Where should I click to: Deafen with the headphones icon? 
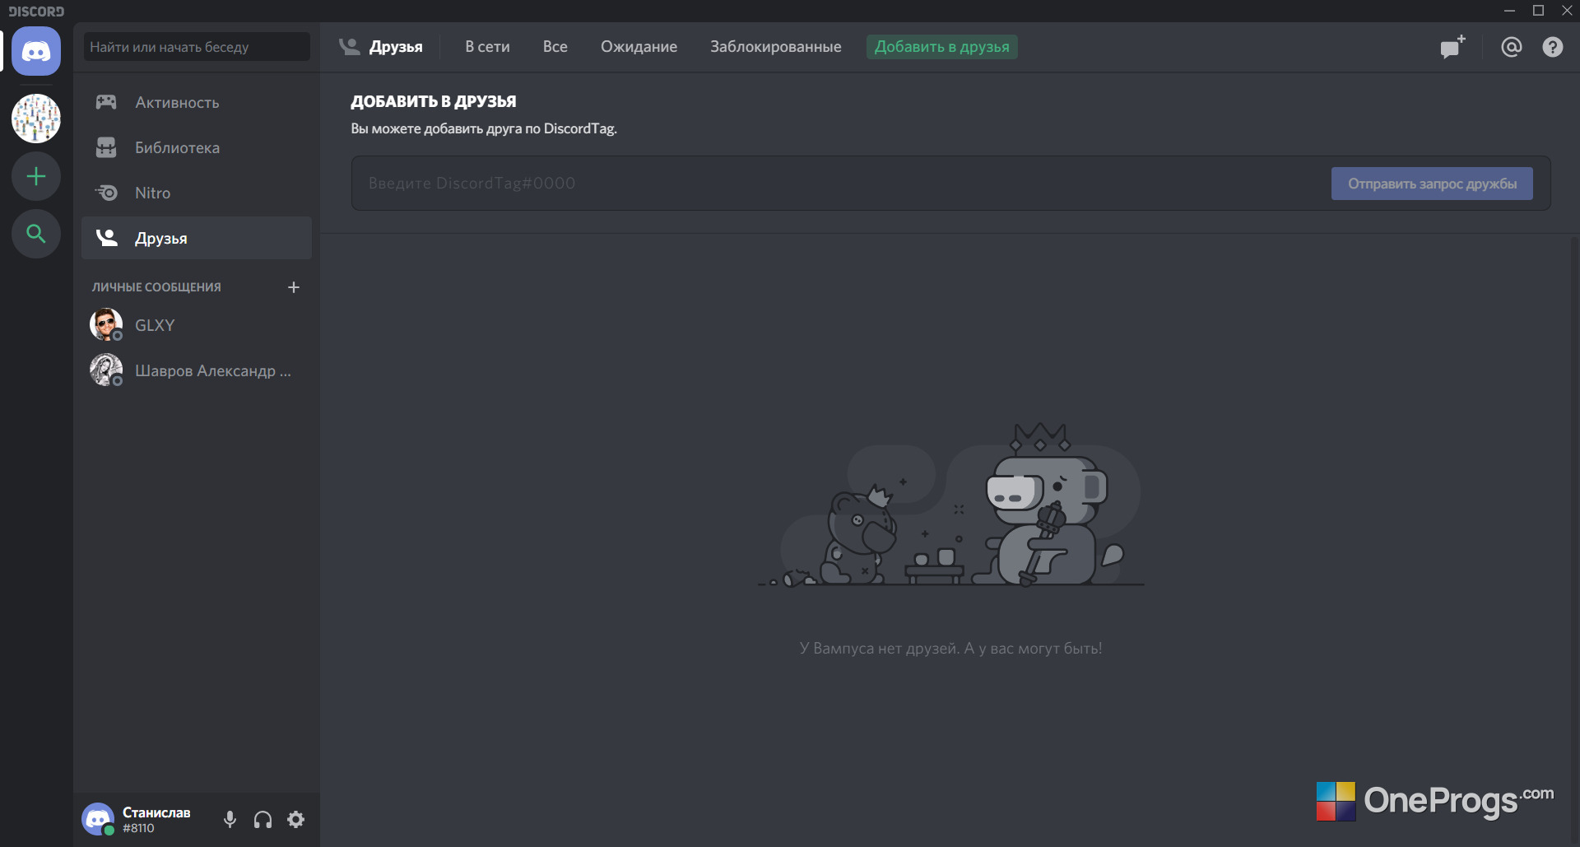263,819
